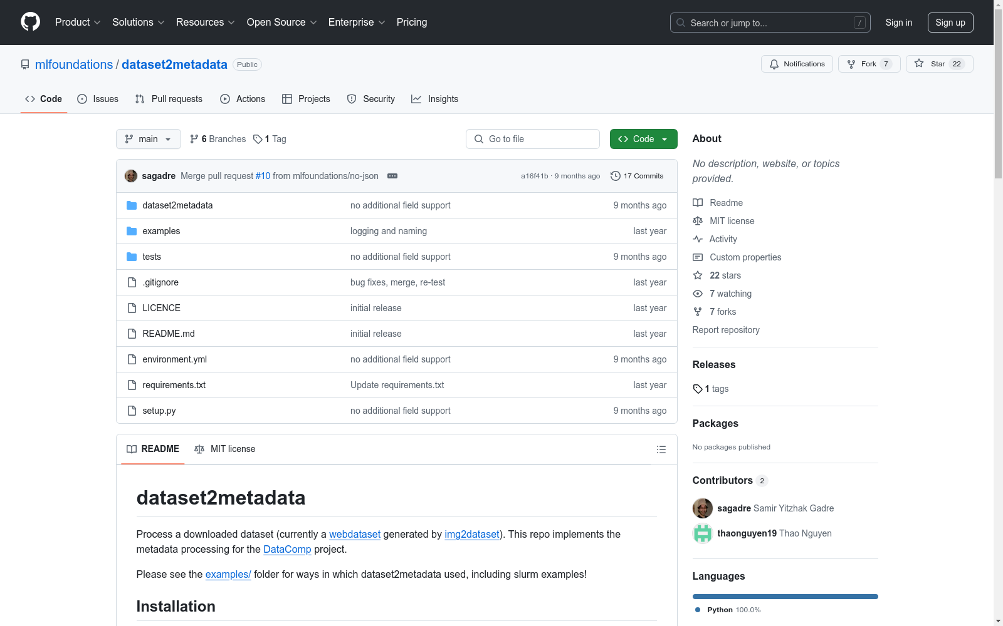Screen dimensions: 1003x626
Task: View the 1 Tag link
Action: (270, 139)
